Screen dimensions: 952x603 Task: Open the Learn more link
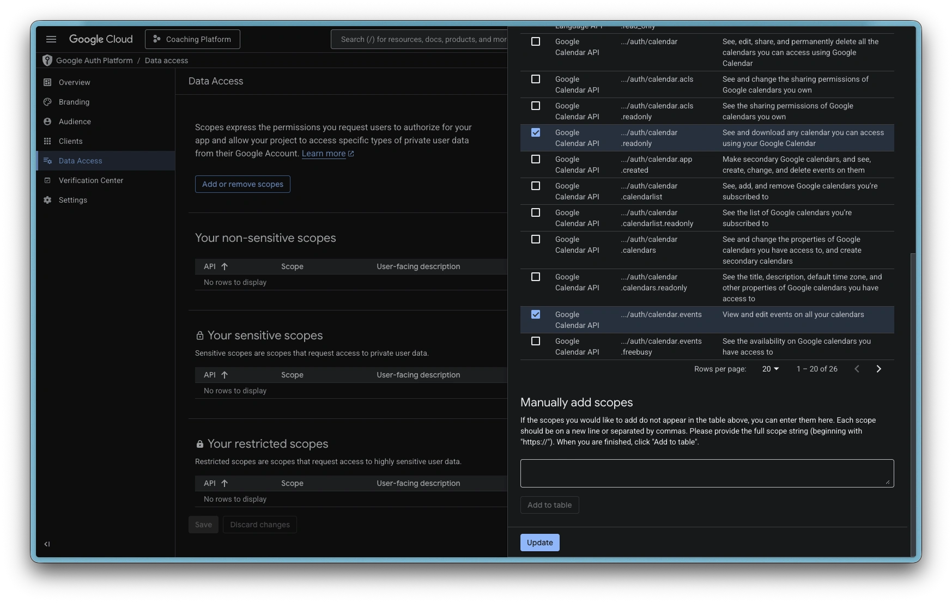(x=324, y=154)
